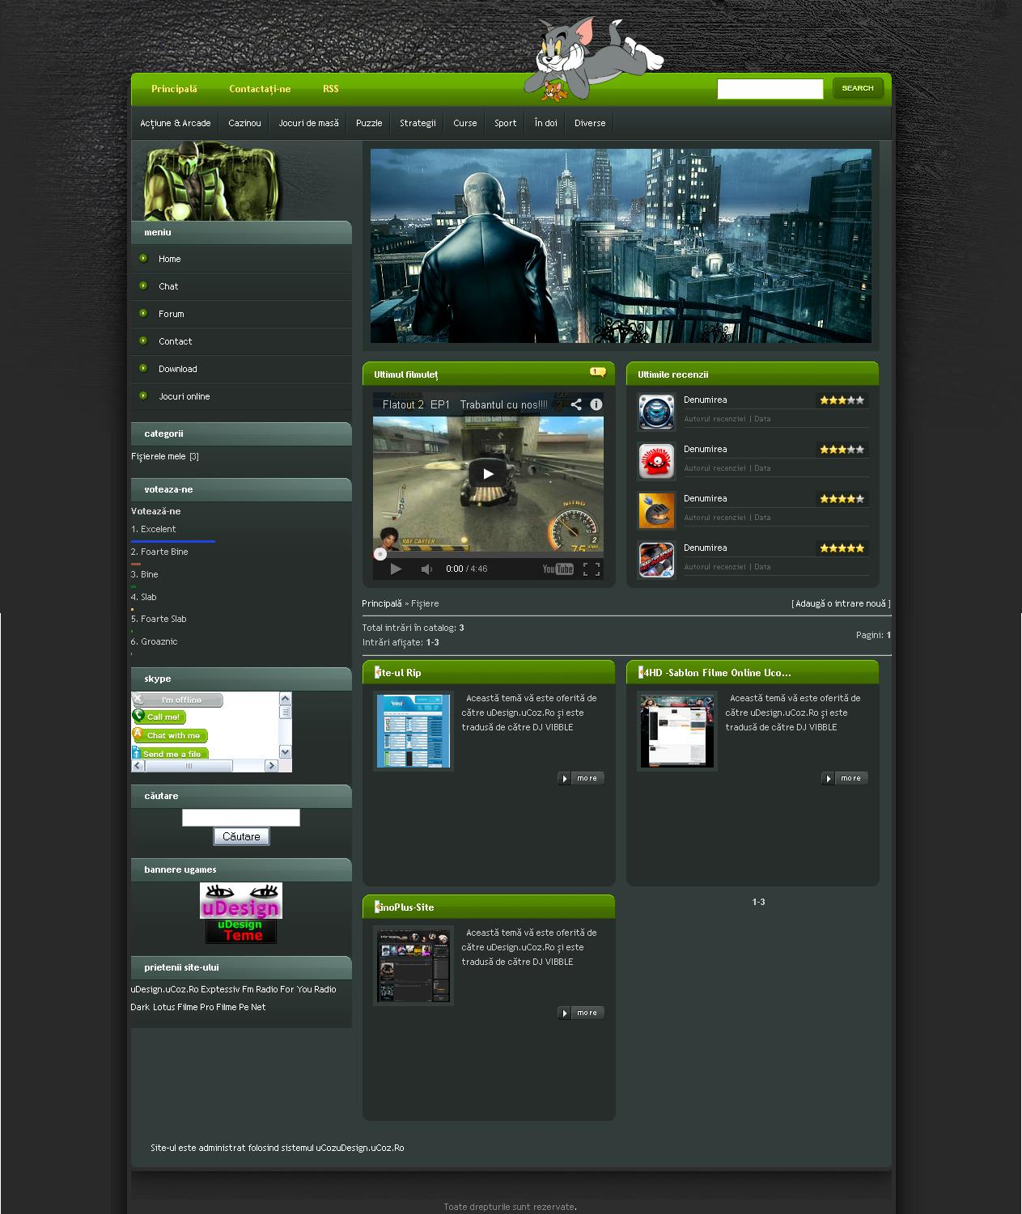This screenshot has height=1214, width=1022.
Task: Open the Jocuri online menu link
Action: (184, 396)
